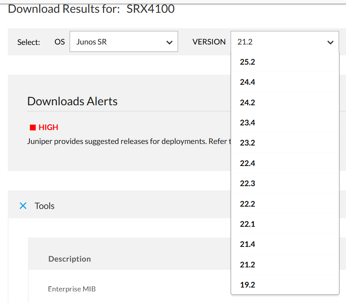This screenshot has width=346, height=303.
Task: Select version 21.2 in the dropdown list
Action: [x=284, y=264]
